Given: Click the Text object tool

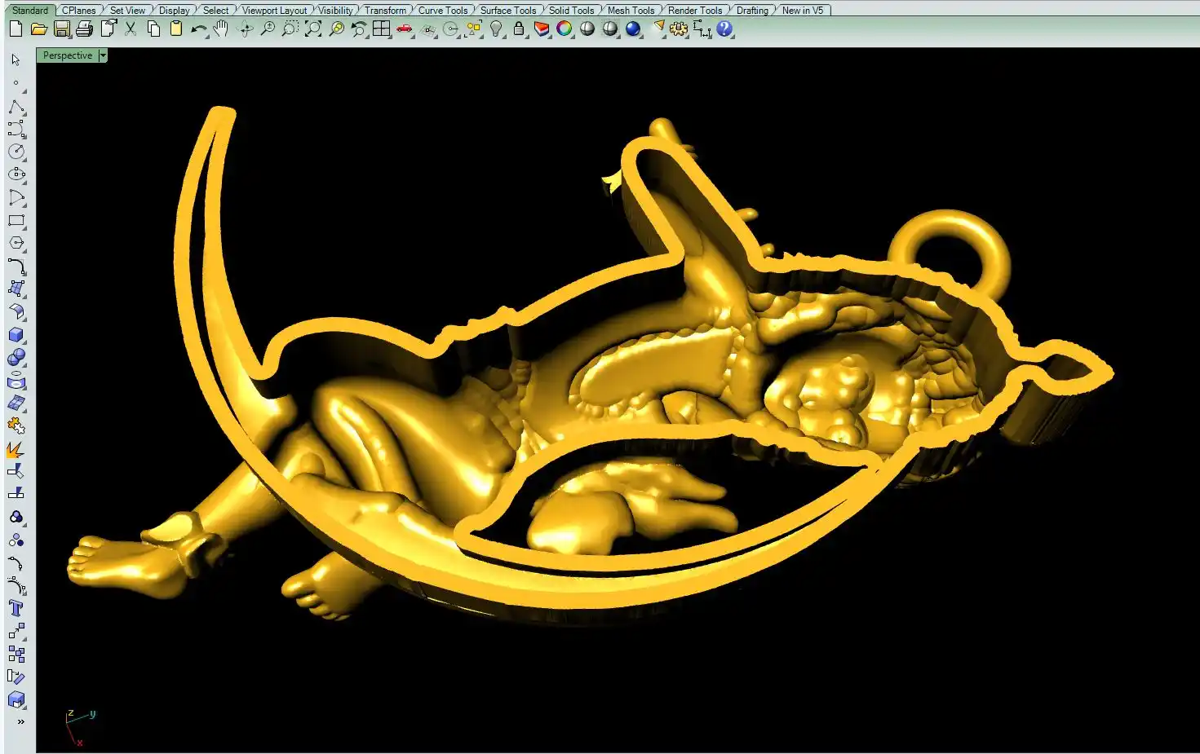Looking at the screenshot, I should (x=16, y=608).
